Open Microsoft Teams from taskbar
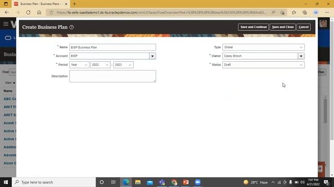This screenshot has height=187, width=334. 162,182
